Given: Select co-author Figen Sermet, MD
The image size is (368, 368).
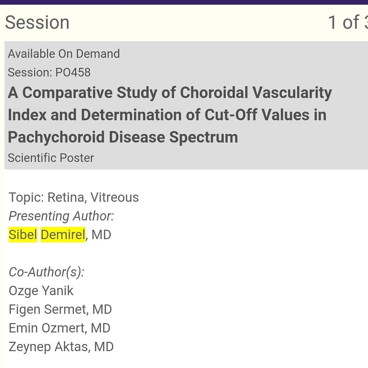Looking at the screenshot, I should coord(60,309).
